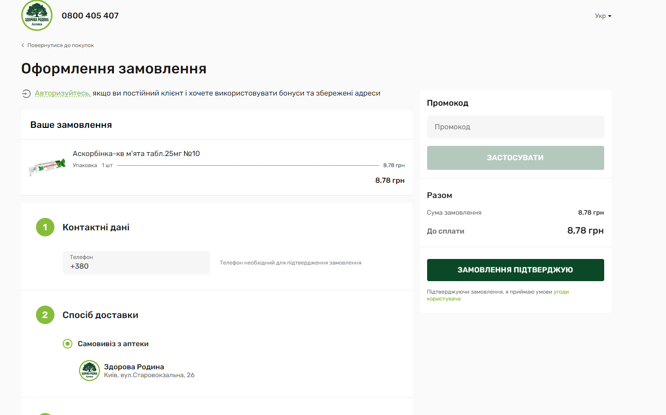Click the phone number 0800 405 407
Screen dimensions: 666x415
pyautogui.click(x=90, y=15)
